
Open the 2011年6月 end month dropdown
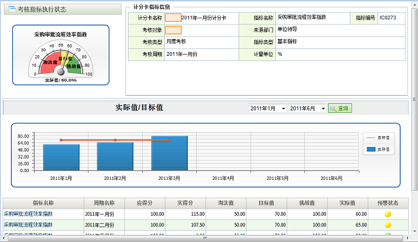(x=307, y=108)
